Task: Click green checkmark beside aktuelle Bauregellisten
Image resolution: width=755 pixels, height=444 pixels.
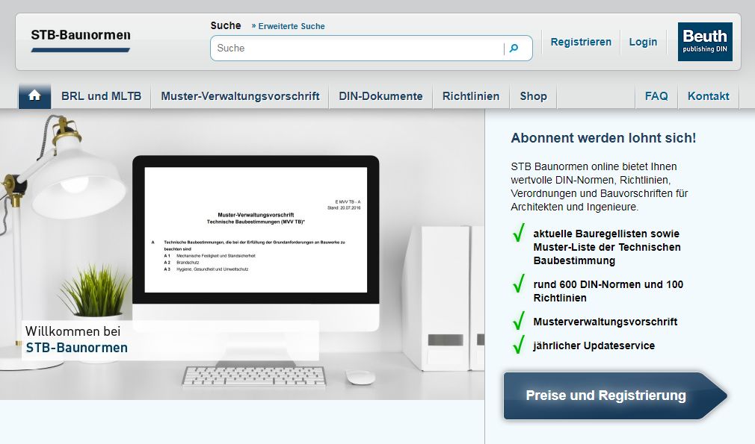Action: 519,233
